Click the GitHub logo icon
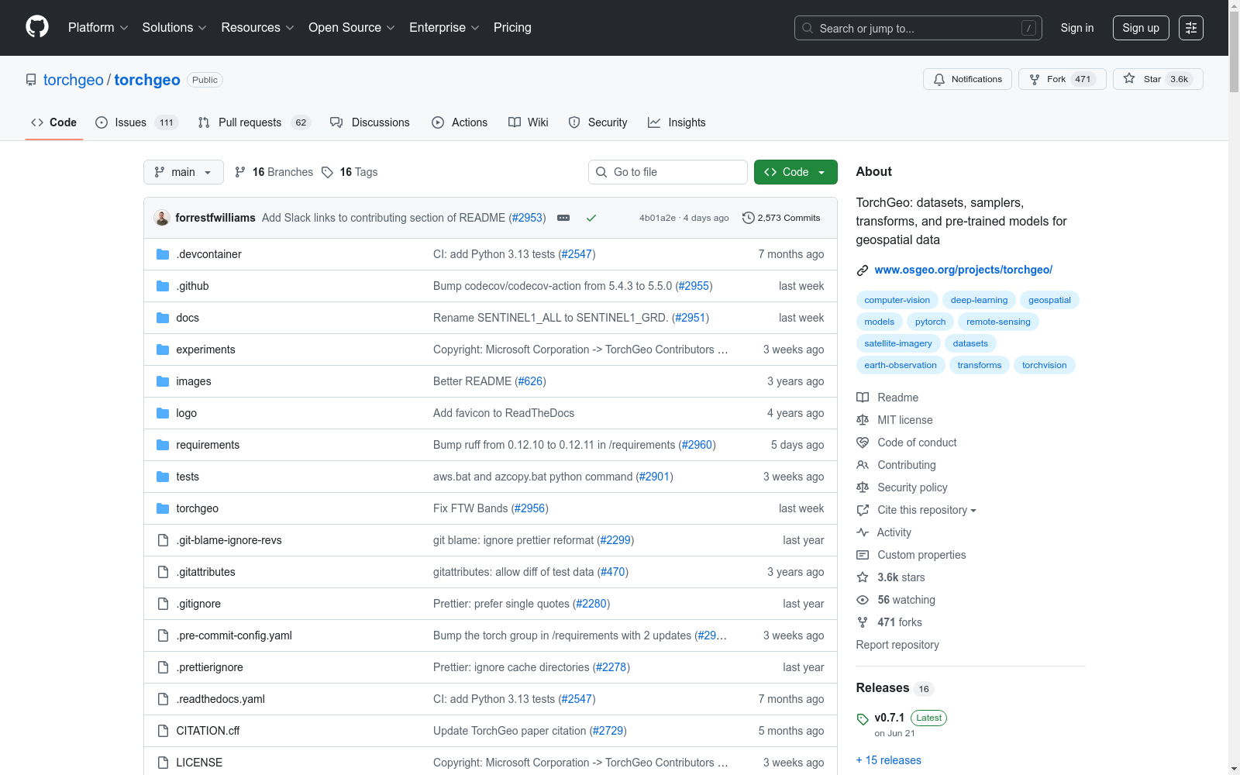 point(37,27)
